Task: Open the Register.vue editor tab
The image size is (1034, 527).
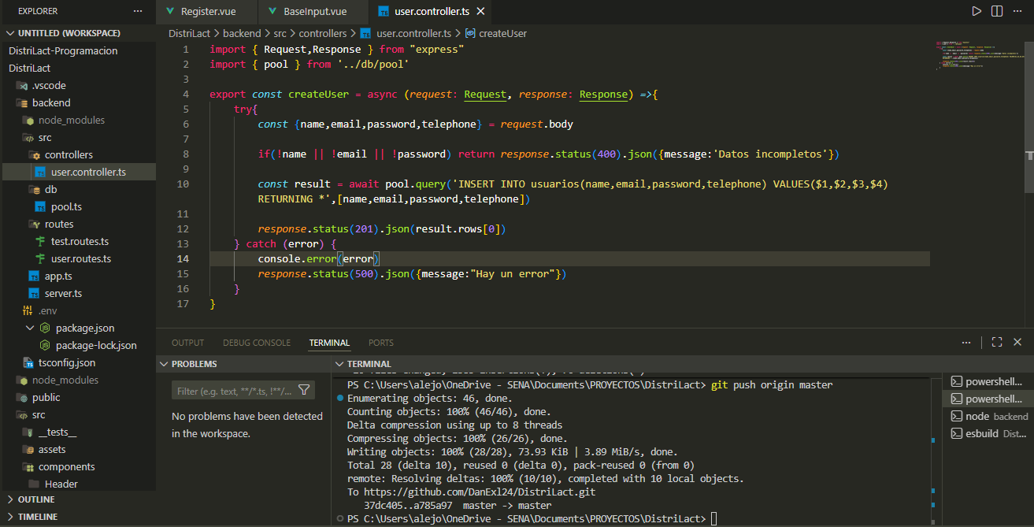Action: (207, 12)
